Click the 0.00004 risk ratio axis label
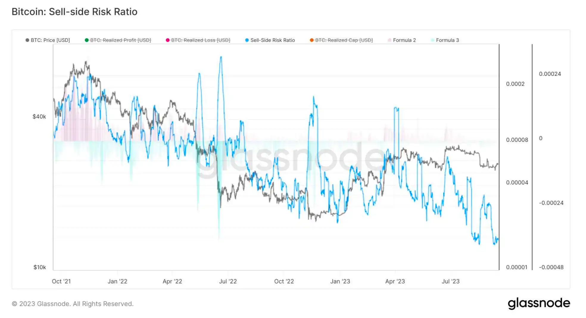 tap(517, 182)
